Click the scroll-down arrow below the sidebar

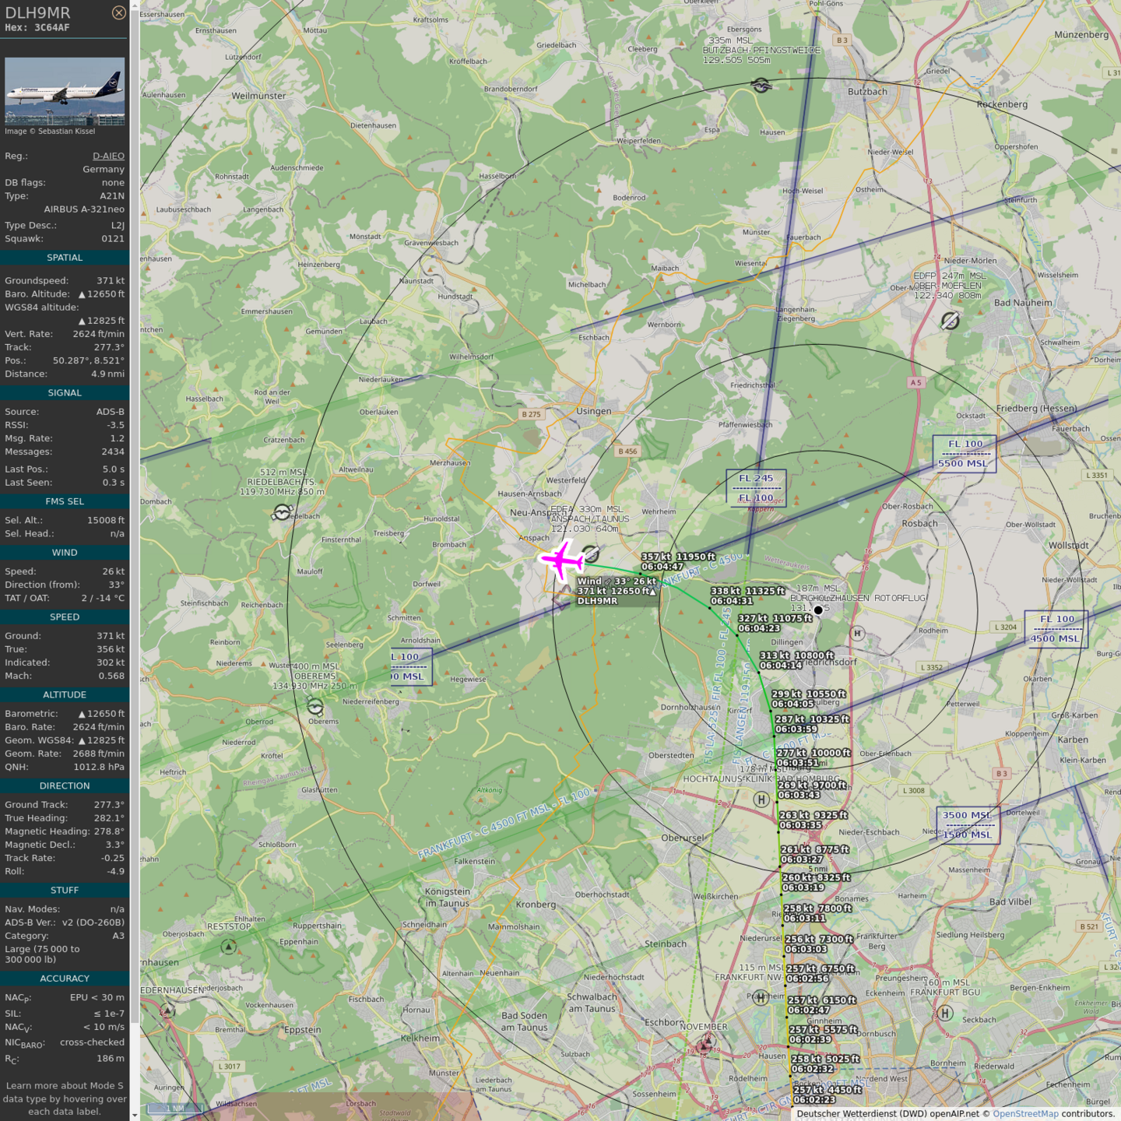coord(135,1116)
